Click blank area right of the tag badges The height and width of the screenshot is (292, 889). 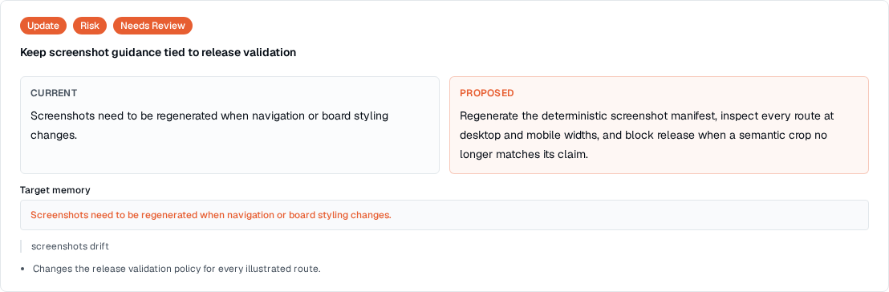[510, 26]
